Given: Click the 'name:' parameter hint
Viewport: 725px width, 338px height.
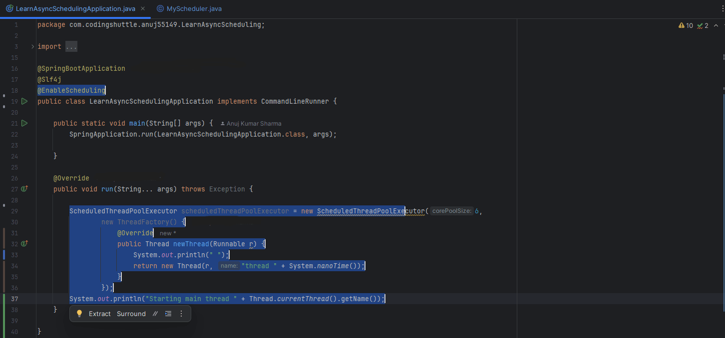Looking at the screenshot, I should [229, 266].
